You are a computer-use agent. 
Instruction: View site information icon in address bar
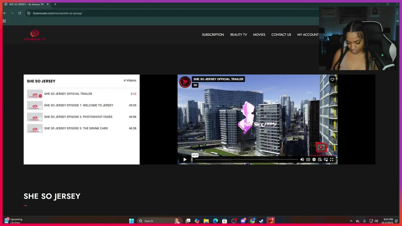(x=29, y=13)
